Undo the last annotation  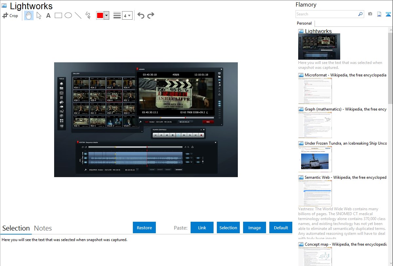point(141,15)
